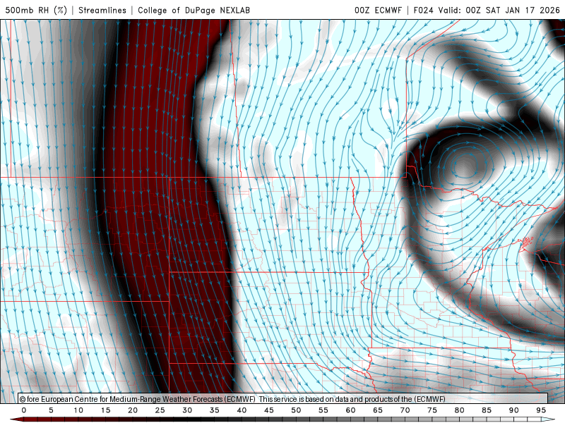Click the '50' label on the color scale
The height and width of the screenshot is (423, 565).
(x=296, y=410)
